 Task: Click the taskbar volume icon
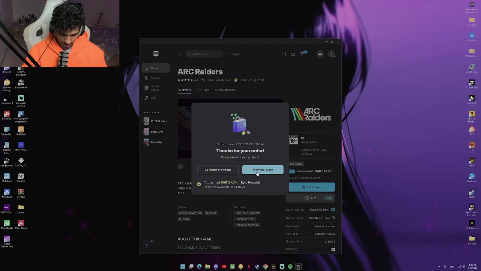[464, 266]
